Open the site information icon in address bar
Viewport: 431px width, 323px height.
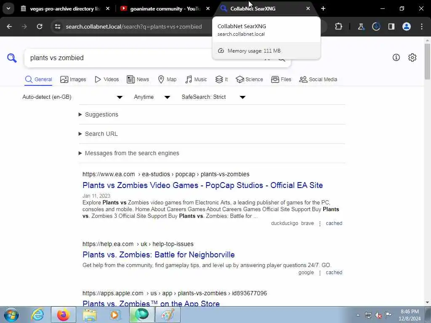pos(57,26)
